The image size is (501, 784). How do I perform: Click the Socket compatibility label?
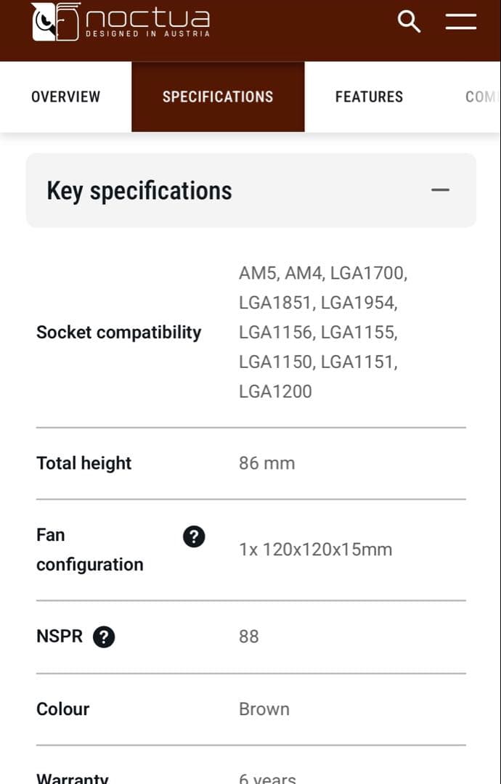(x=118, y=332)
